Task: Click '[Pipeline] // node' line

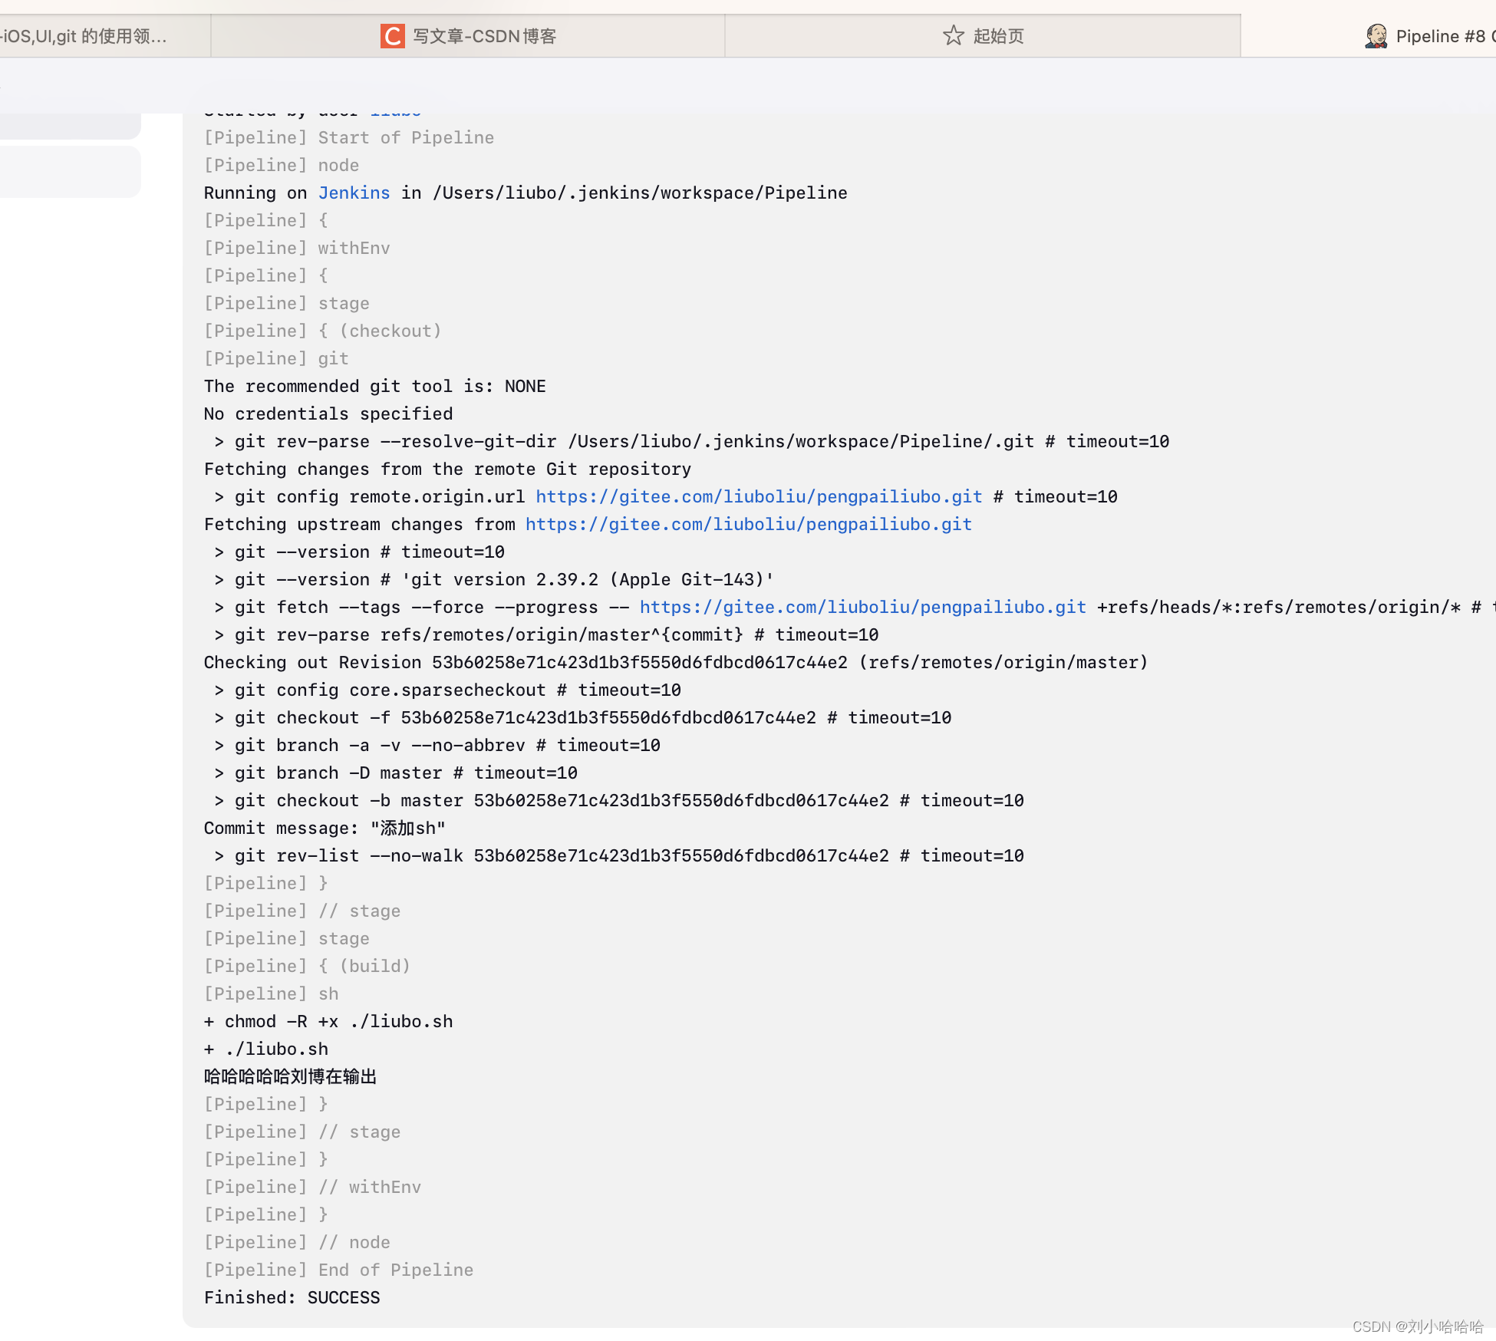Action: (x=297, y=1243)
